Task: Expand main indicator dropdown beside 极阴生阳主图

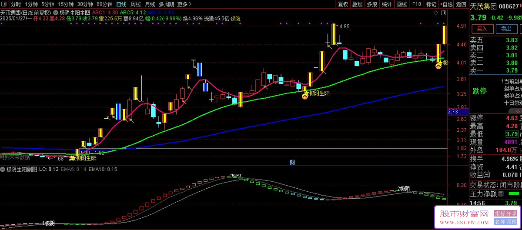Action: pos(56,12)
